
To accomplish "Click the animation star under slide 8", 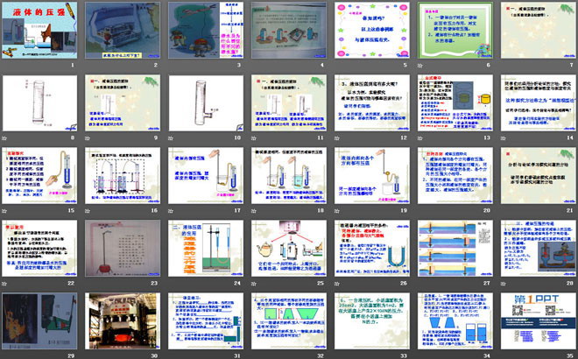I will click(5, 138).
